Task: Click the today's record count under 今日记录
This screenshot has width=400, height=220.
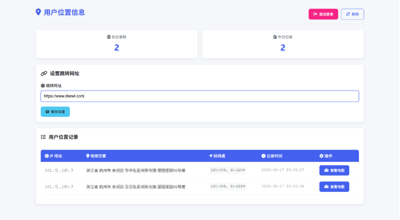Action: click(283, 48)
